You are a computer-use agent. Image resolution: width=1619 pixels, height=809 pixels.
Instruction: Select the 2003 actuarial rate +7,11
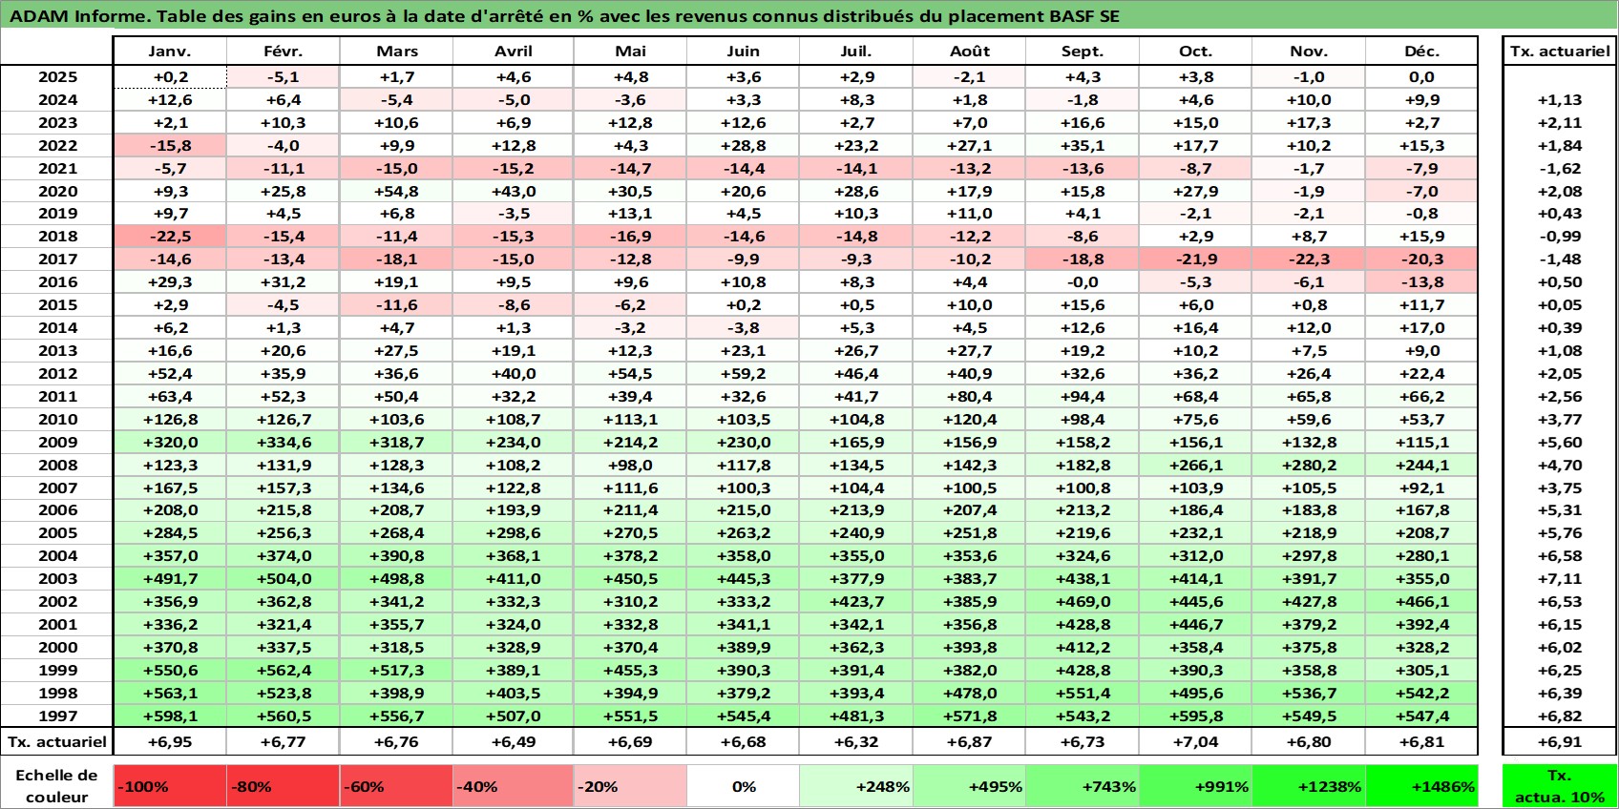tap(1560, 578)
